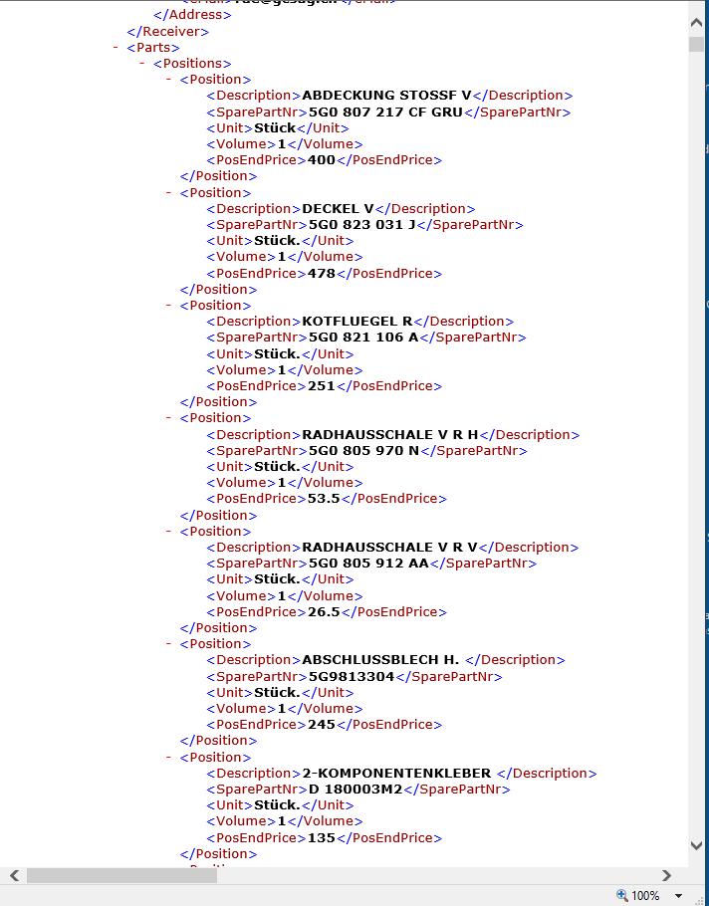709x906 pixels.
Task: Collapse the 2-KOMPONENTENKLEBER Position node
Action: pyautogui.click(x=170, y=758)
